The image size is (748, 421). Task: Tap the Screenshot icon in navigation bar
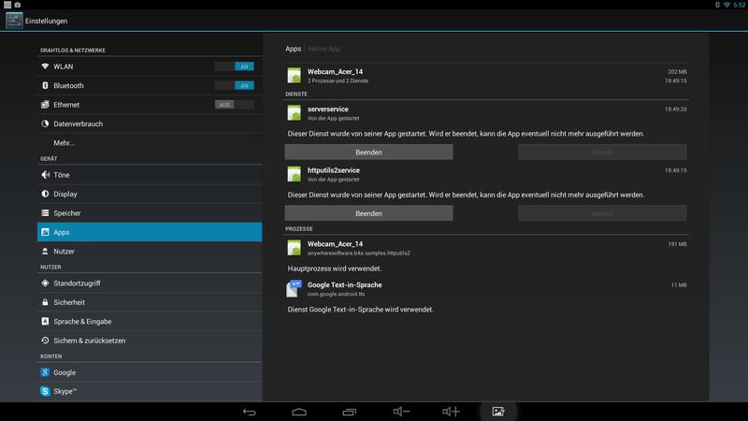pyautogui.click(x=498, y=412)
